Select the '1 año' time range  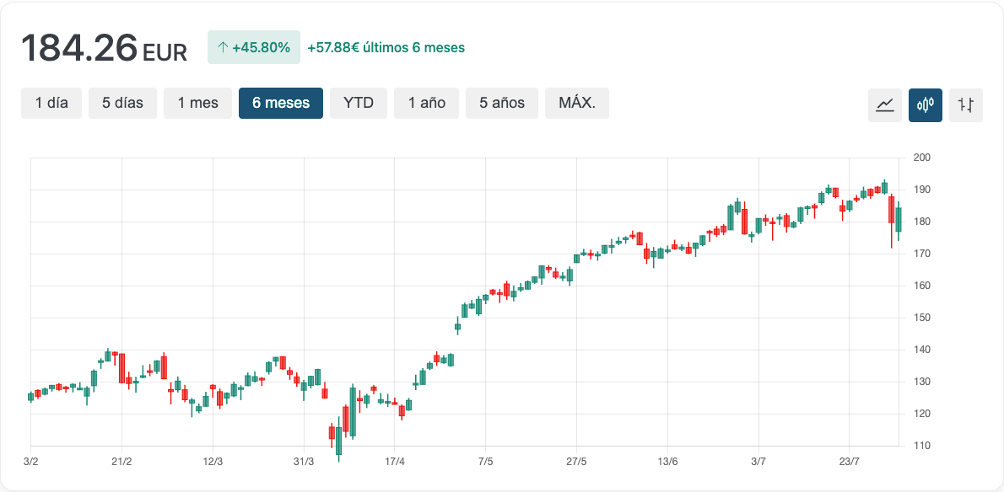426,104
